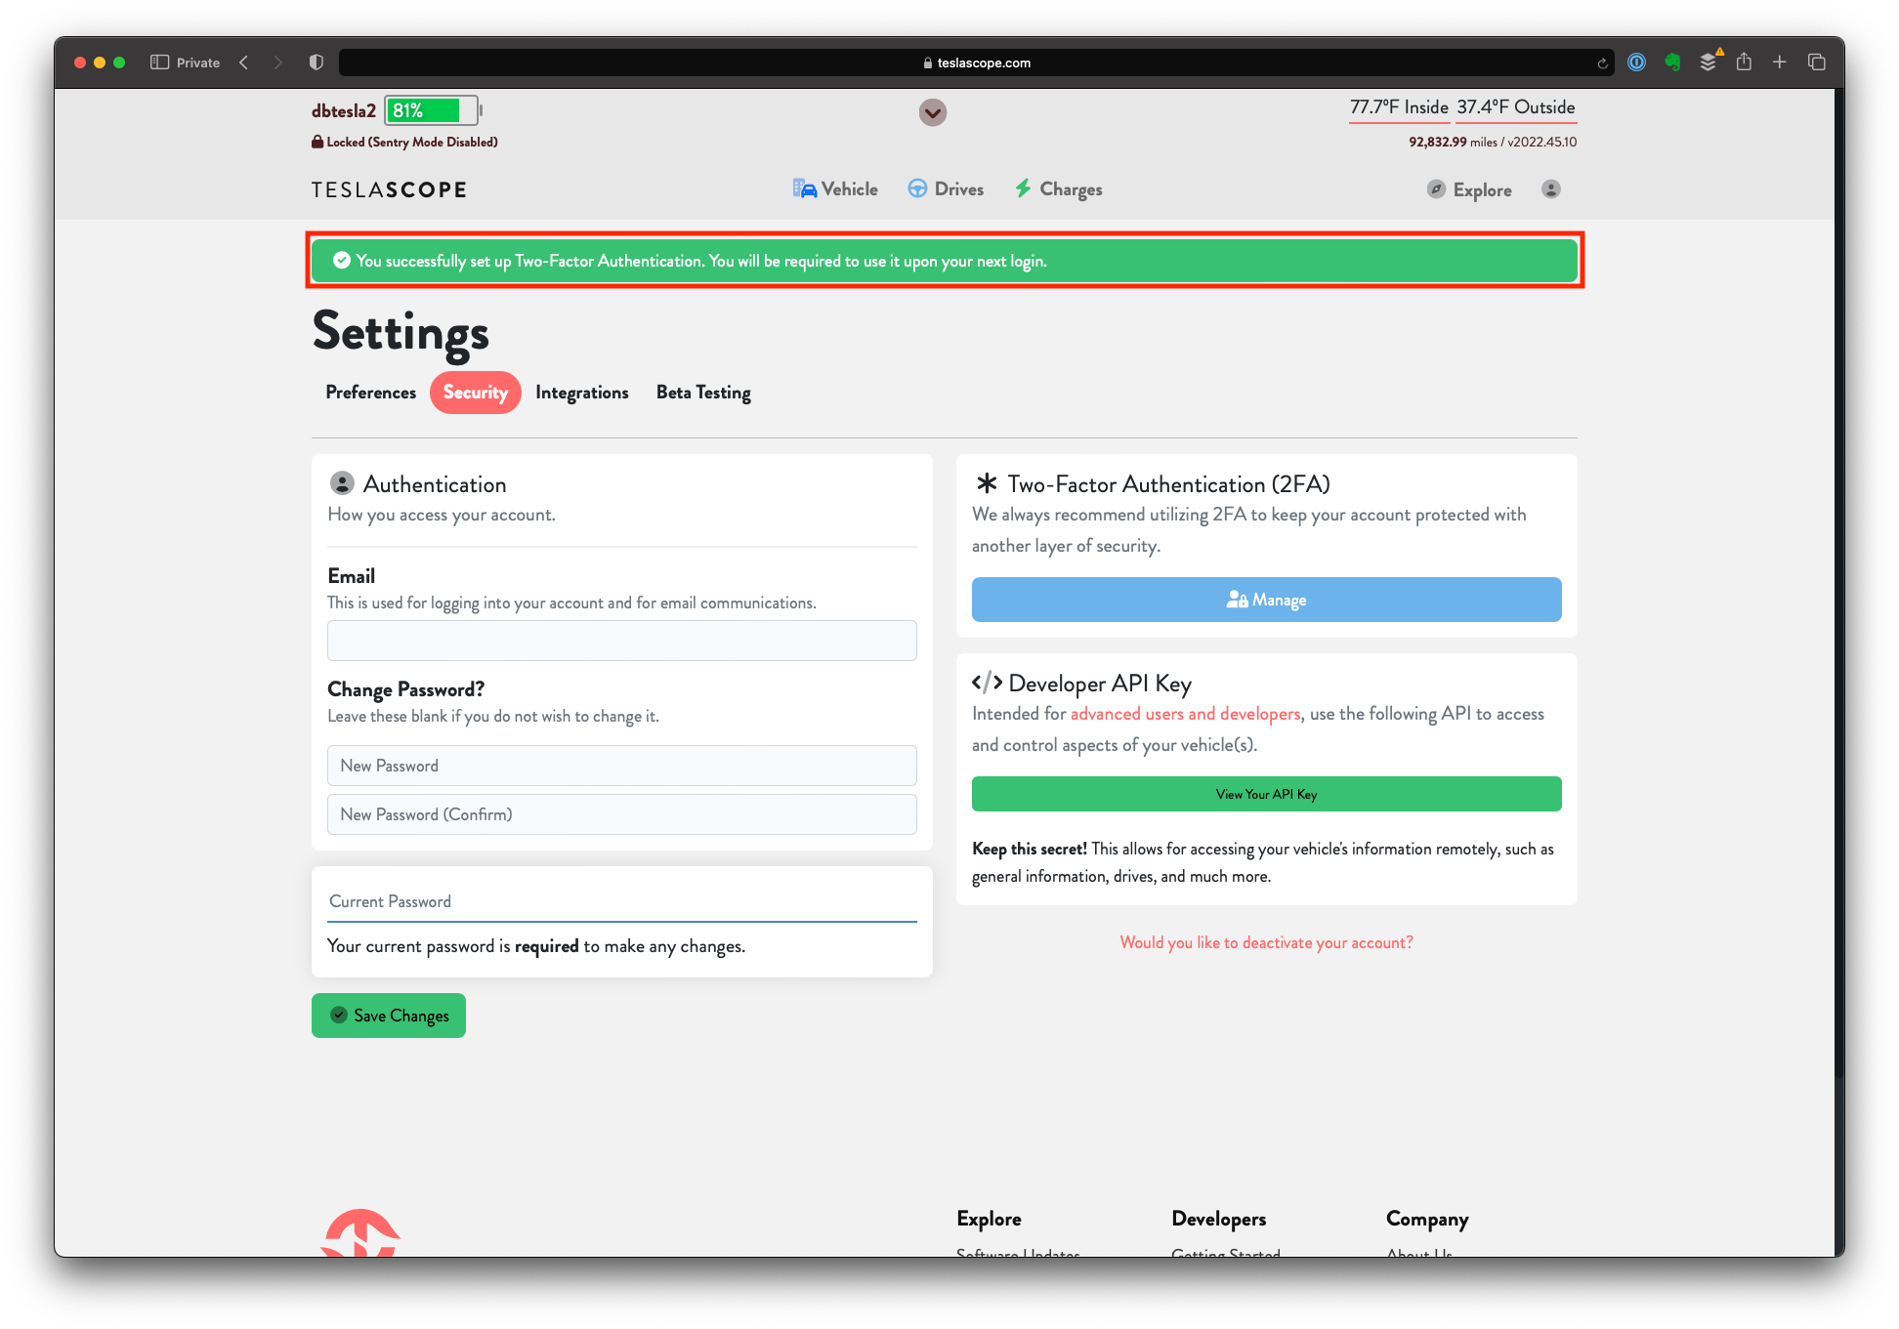Reload the page with the refresh icon
The image size is (1899, 1329).
click(1602, 62)
